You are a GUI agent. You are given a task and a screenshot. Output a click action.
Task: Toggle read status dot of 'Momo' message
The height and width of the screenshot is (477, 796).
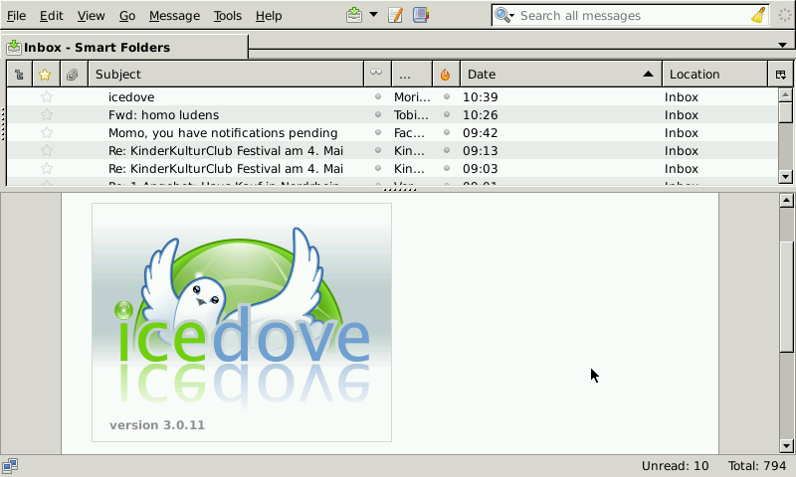[377, 133]
